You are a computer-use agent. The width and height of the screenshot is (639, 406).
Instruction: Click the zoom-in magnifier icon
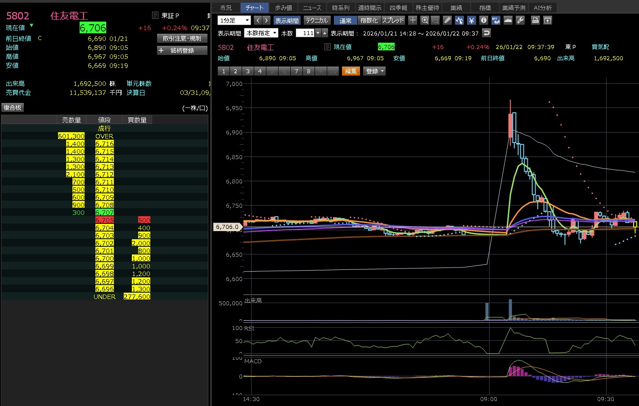pos(425,20)
